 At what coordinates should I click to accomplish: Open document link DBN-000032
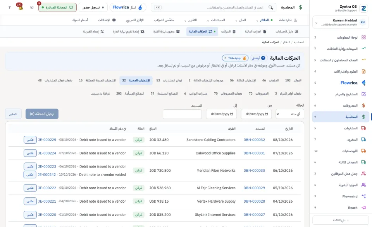254,140
